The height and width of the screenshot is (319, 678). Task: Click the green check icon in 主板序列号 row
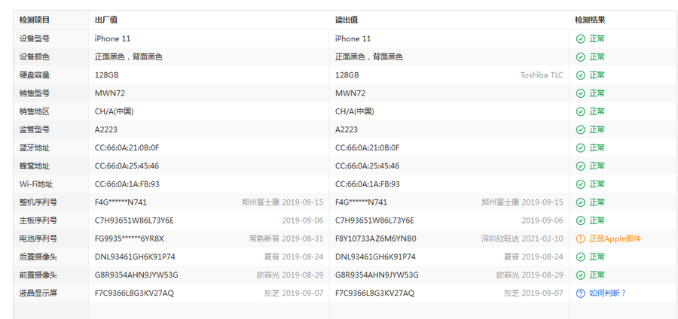(580, 220)
